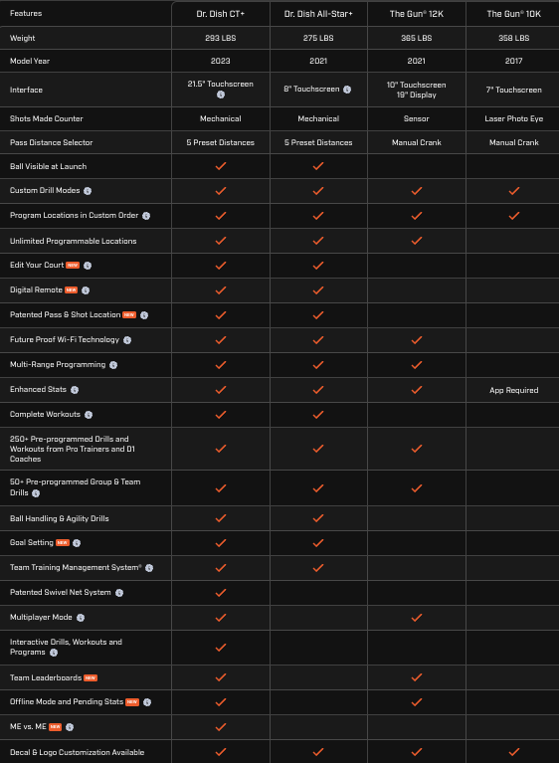Viewport: 559px width, 763px height.
Task: Click ME vs. ME info icon
Action: [x=70, y=727]
